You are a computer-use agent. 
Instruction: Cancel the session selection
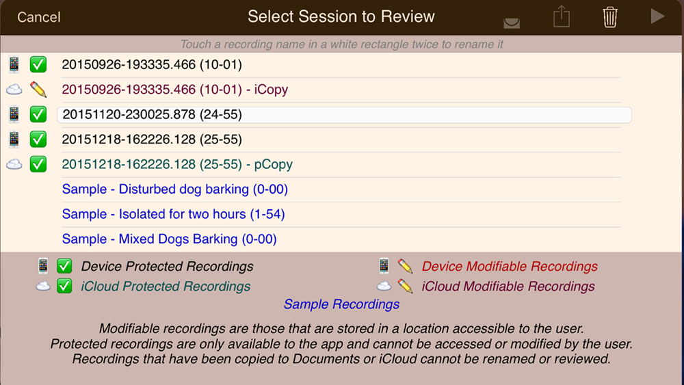[39, 17]
